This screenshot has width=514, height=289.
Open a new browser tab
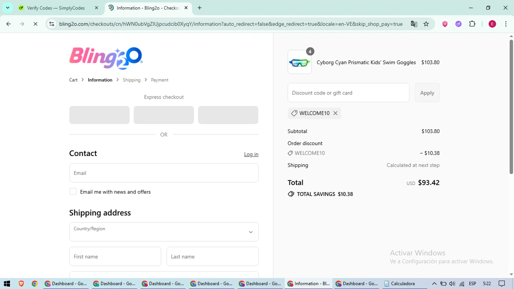pos(200,8)
